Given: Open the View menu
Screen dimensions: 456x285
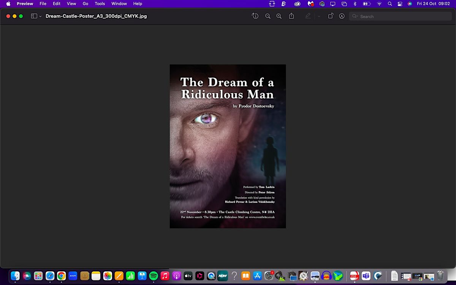Looking at the screenshot, I should tap(71, 4).
